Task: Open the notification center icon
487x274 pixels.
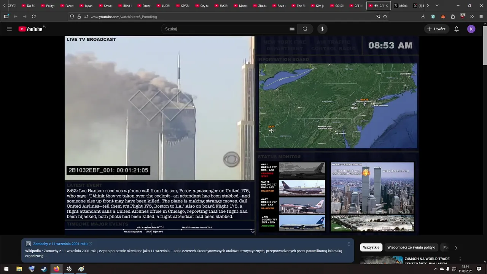Action: pos(479,269)
